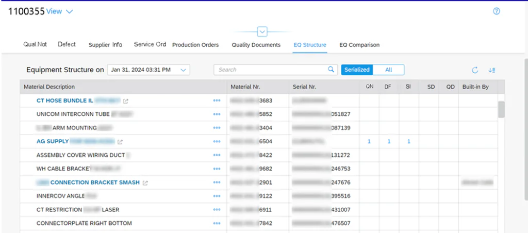Click the QN column header
This screenshot has height=233, width=528.
click(369, 87)
